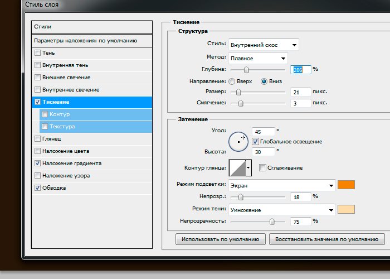Toggle the Глобальное освещение checkbox
This screenshot has width=390, height=279.
tap(255, 142)
